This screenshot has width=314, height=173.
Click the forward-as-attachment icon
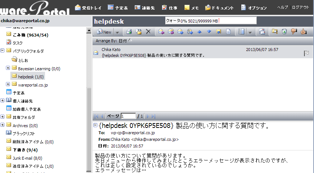[x=190, y=31]
